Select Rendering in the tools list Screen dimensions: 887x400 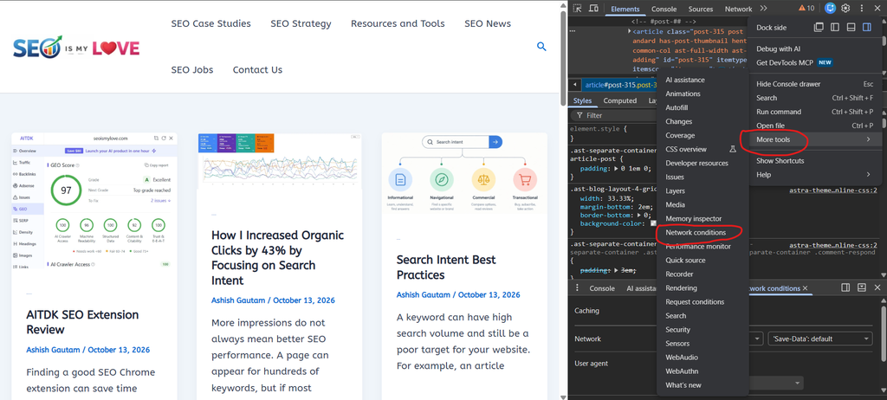(702, 288)
